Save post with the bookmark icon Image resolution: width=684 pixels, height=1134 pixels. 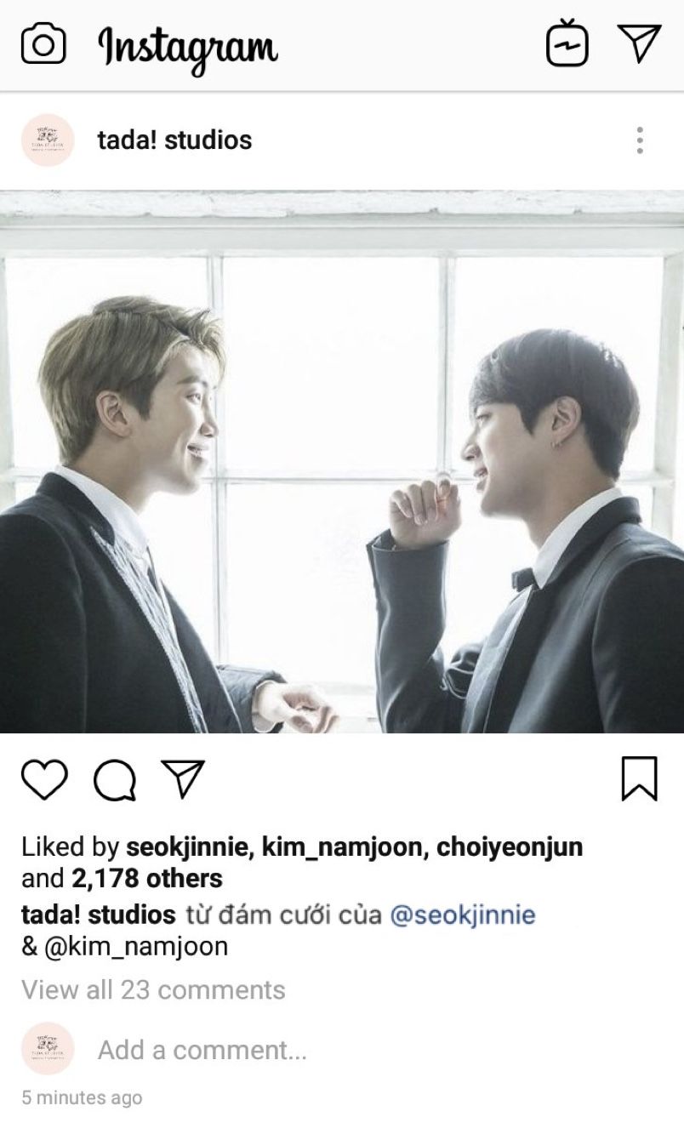pyautogui.click(x=639, y=778)
